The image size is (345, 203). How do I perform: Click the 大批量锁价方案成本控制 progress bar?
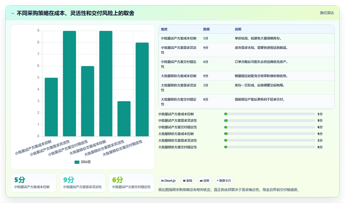tap(270, 134)
